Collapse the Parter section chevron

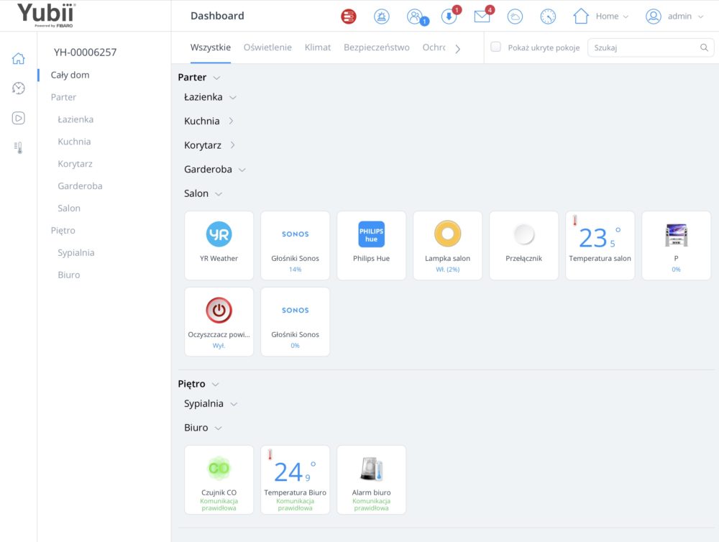(217, 78)
